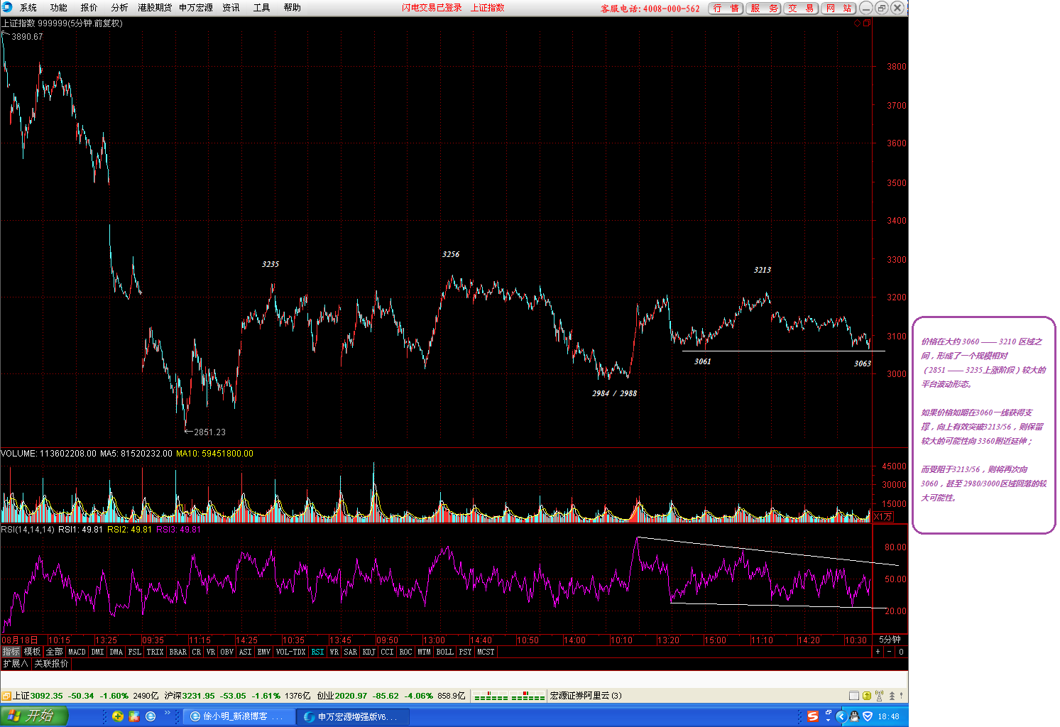The height and width of the screenshot is (727, 1060).
Task: Switch to KDJ indicator
Action: coord(369,652)
